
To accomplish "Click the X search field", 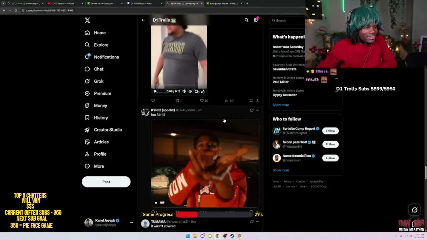I will (x=288, y=20).
